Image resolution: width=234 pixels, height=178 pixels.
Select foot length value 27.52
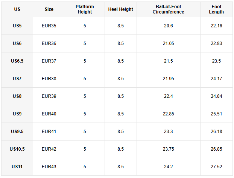click(x=216, y=167)
